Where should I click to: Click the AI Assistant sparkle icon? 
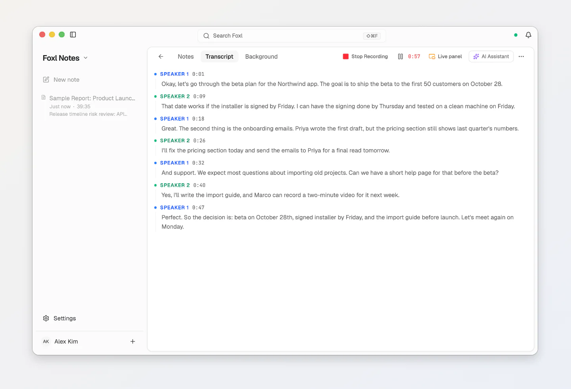[x=476, y=56]
